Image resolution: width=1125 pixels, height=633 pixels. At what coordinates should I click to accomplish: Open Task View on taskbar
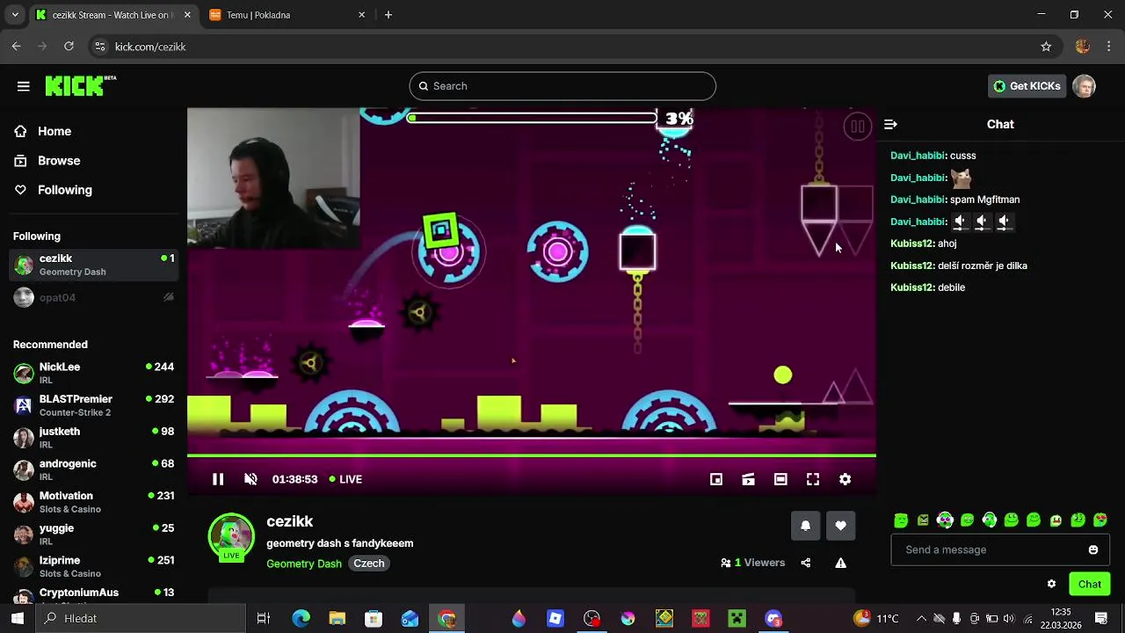tap(263, 619)
